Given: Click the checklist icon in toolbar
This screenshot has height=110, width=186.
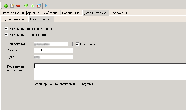Looking at the screenshot, I should click(39, 5).
